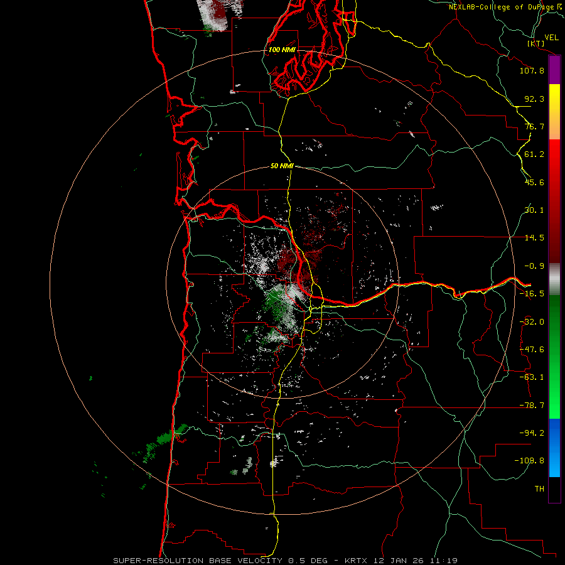Select the -47.6 scale value
This screenshot has height=565, width=565.
[x=532, y=350]
